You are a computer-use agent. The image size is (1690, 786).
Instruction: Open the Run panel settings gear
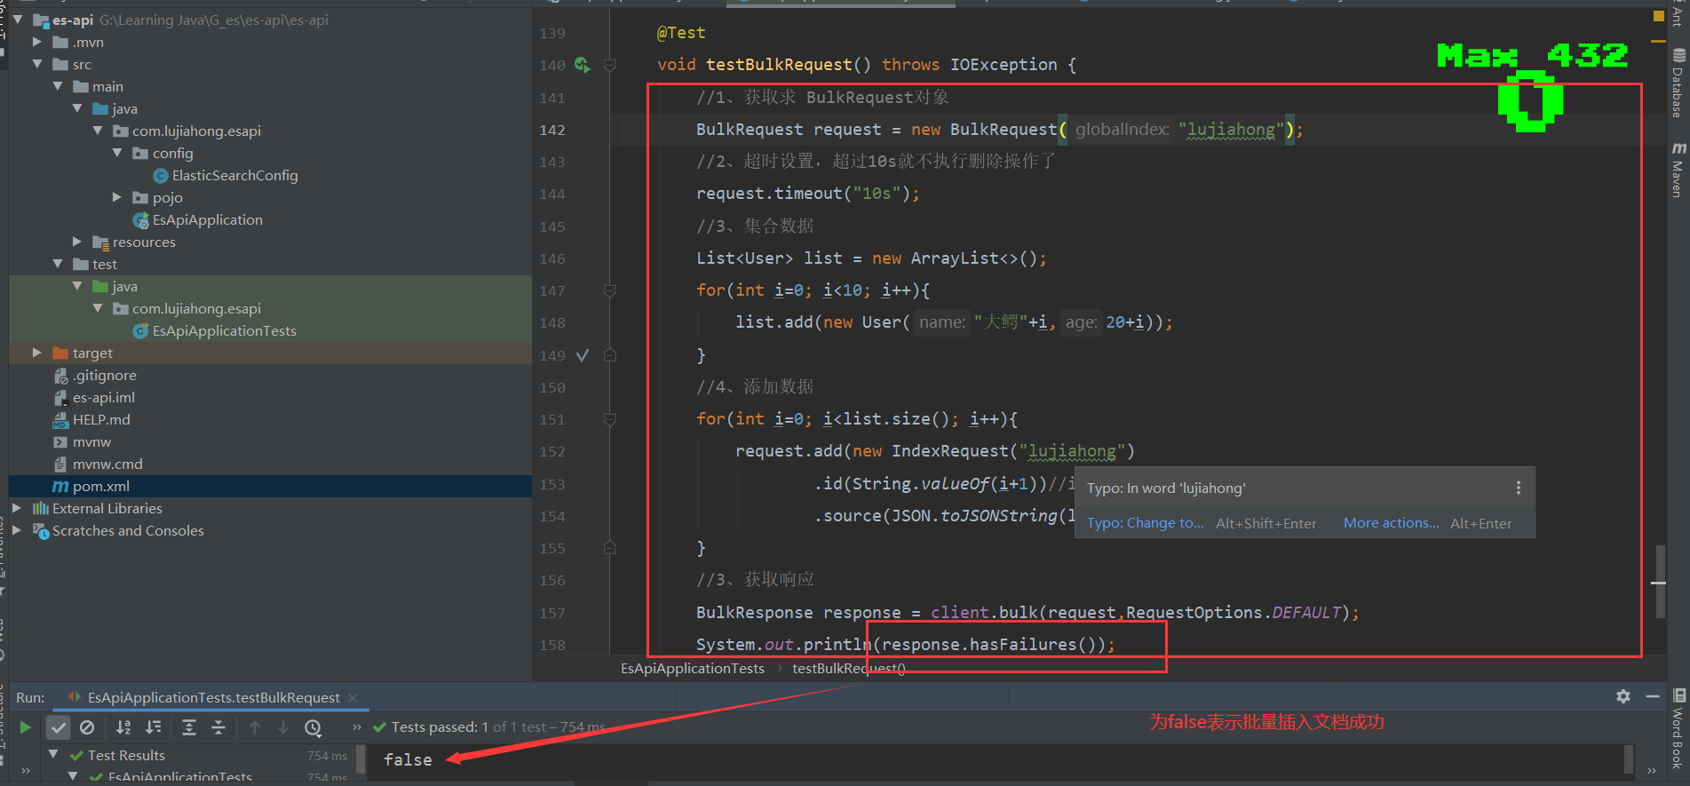(x=1623, y=696)
